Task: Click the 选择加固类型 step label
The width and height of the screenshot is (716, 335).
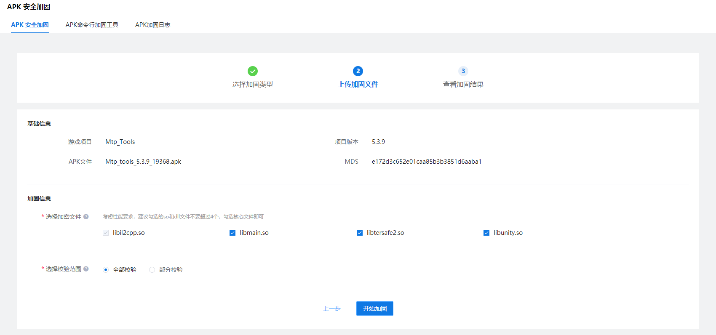Action: tap(253, 85)
